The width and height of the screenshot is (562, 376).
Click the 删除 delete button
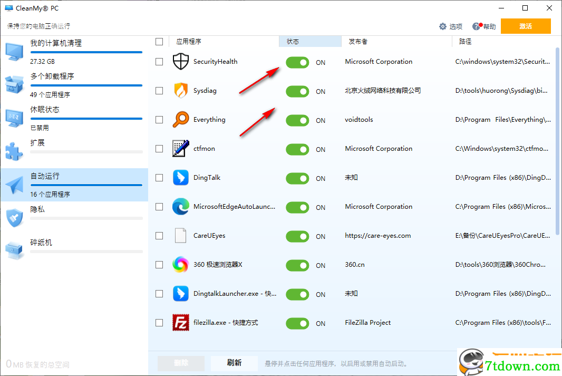[x=181, y=363]
